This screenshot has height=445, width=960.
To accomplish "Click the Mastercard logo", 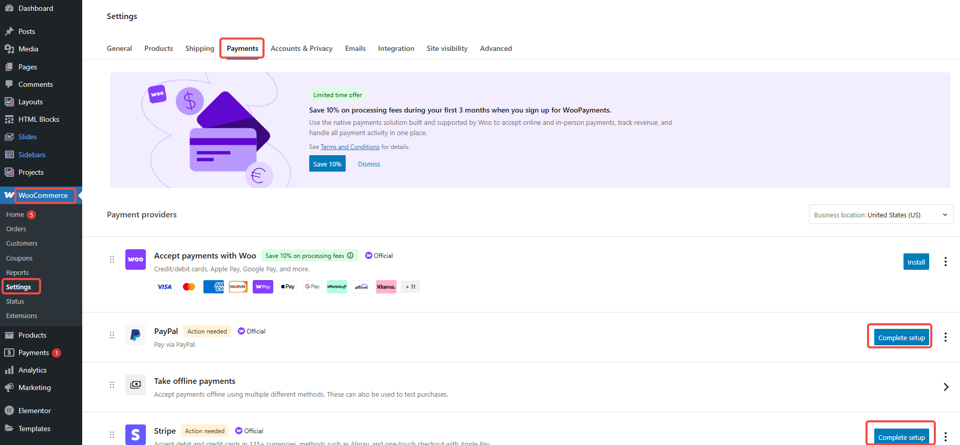I will coord(189,287).
